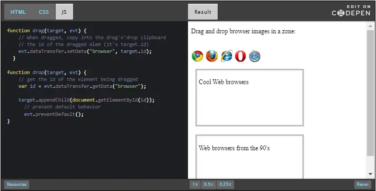Click the '// When dragged, copy into' comment line

[x=92, y=38]
